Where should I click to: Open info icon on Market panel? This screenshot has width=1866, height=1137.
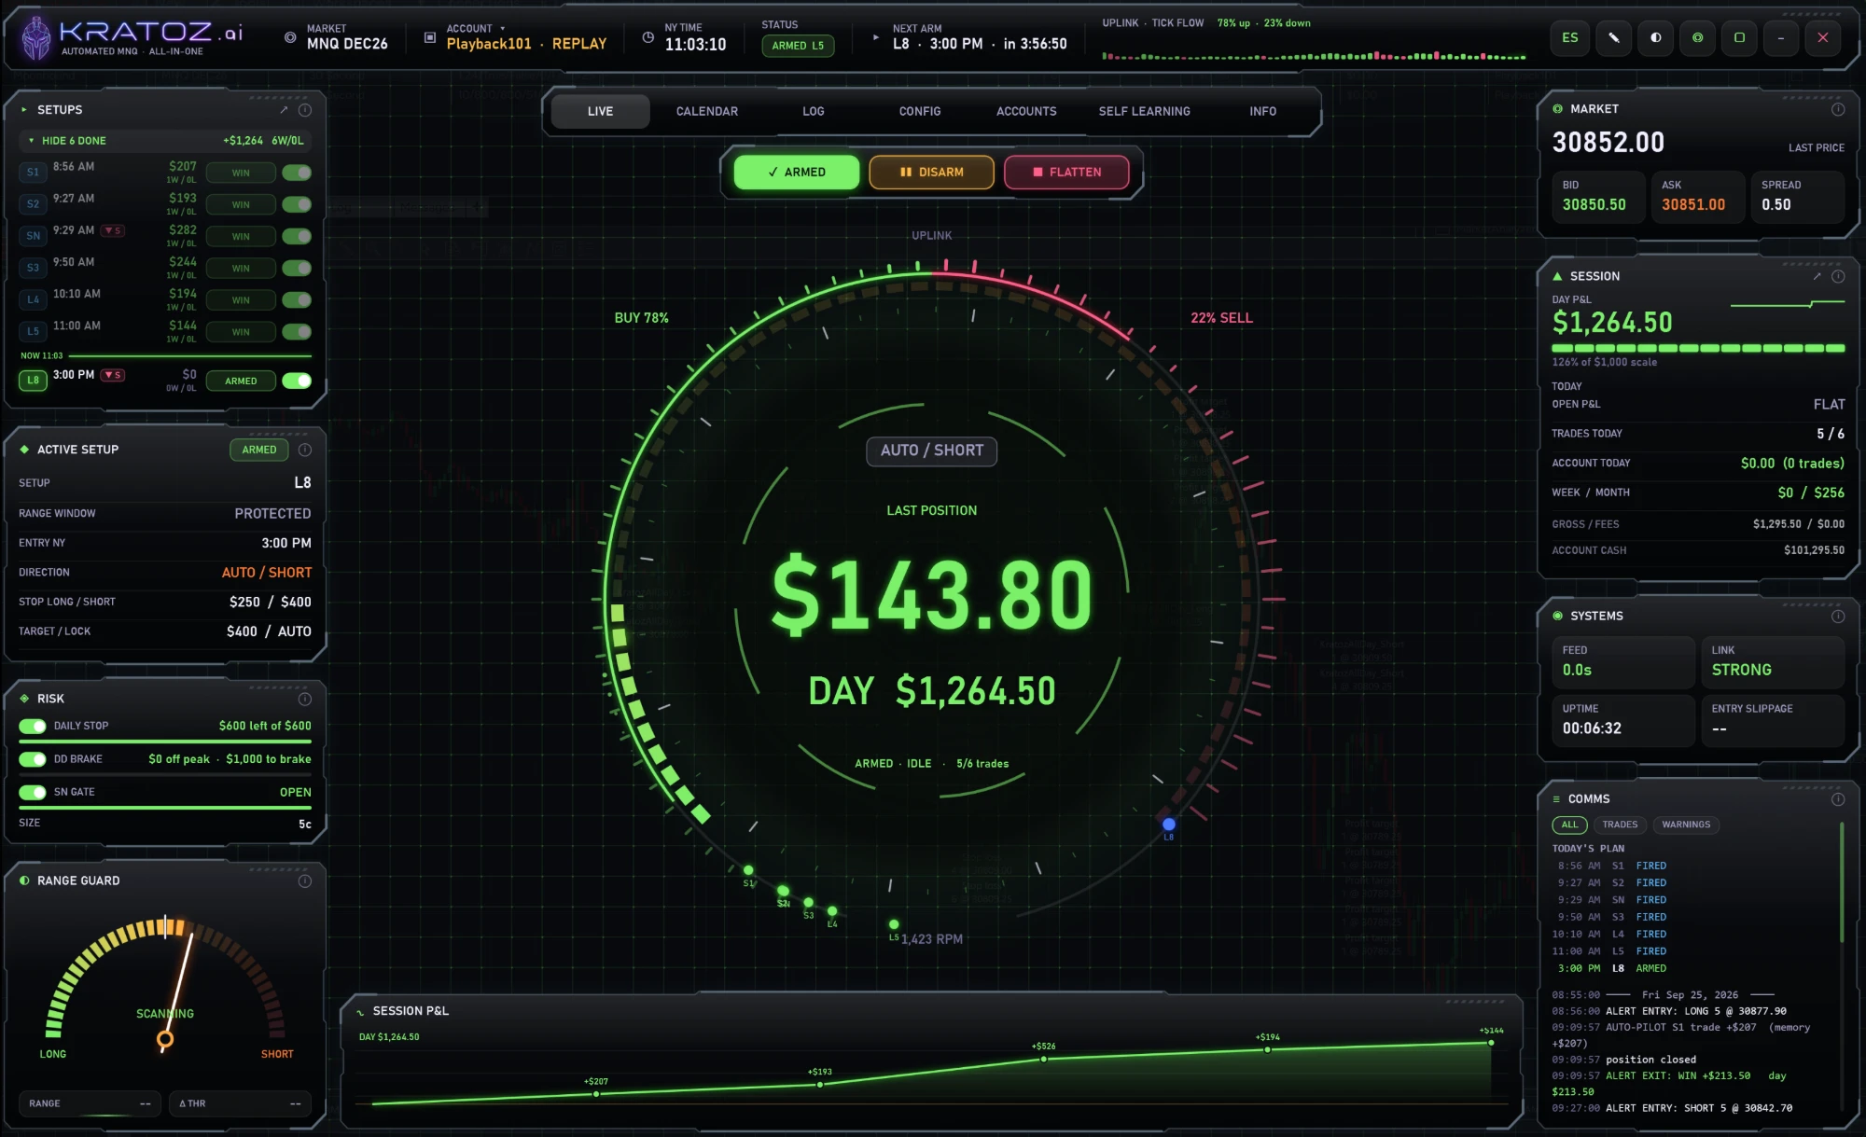[x=1838, y=109]
